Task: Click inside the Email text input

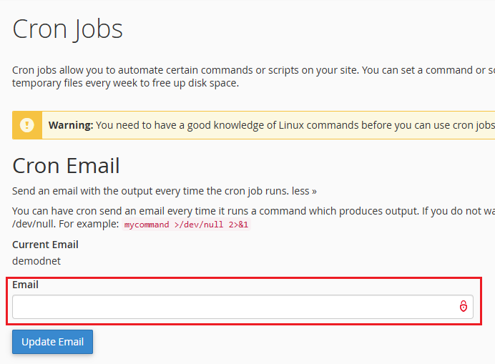Action: tap(232, 307)
